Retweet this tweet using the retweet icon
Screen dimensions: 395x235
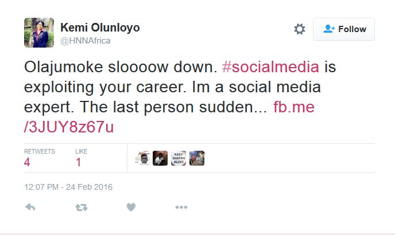pos(81,207)
